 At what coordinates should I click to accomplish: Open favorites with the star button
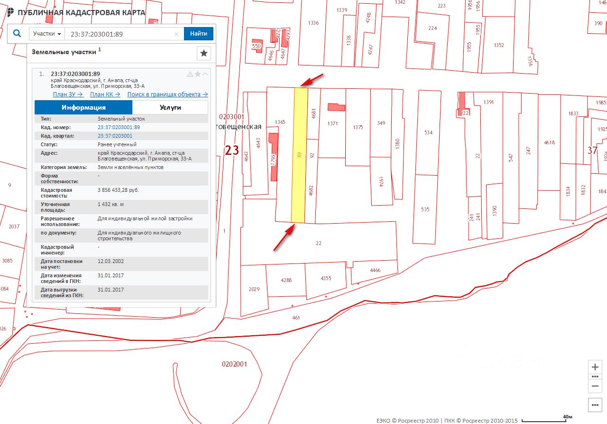pos(204,53)
